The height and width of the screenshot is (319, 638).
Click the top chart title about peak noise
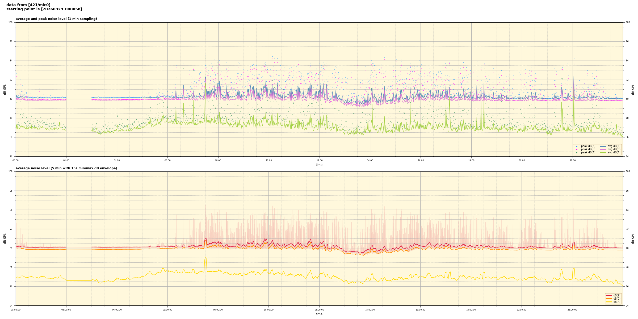point(56,19)
